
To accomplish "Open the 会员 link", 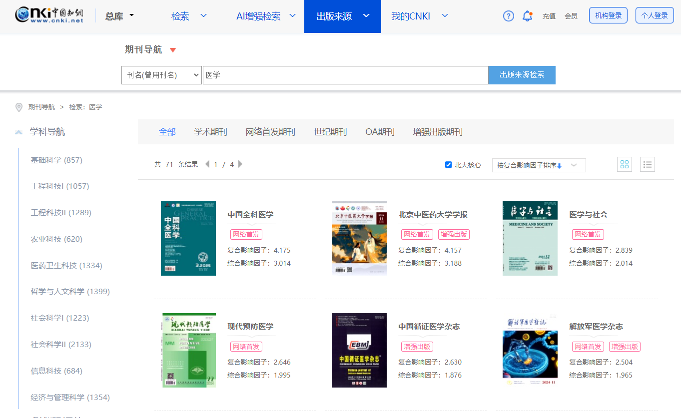I will point(571,16).
